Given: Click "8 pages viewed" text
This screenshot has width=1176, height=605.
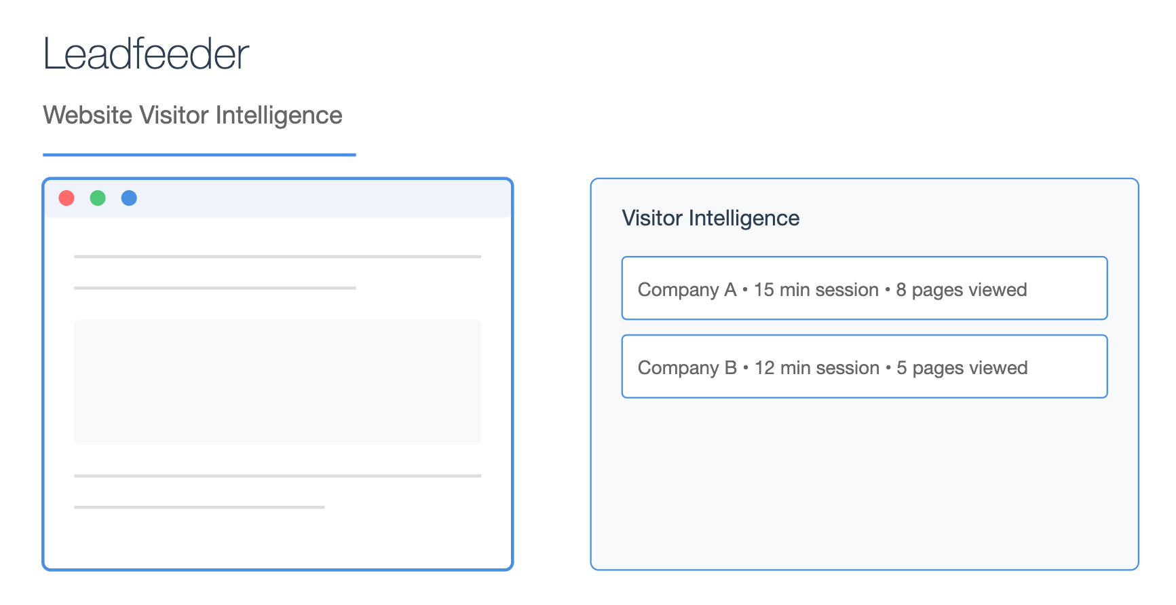Looking at the screenshot, I should tap(962, 290).
